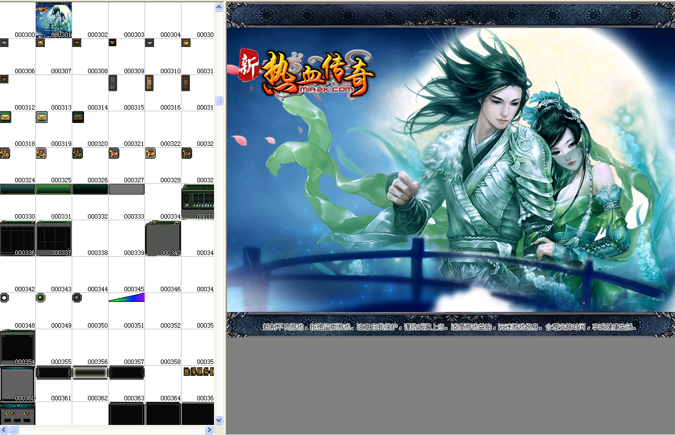Select the gray bar sprite in cell 000333
This screenshot has width=675, height=435.
coord(127,189)
